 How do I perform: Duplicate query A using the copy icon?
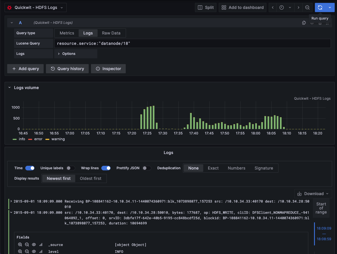304,23
